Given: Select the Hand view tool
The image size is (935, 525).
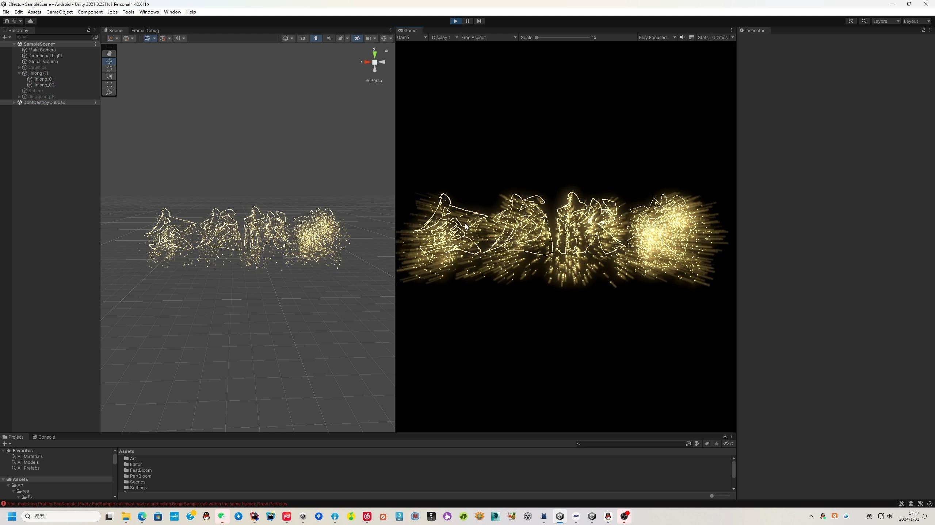Looking at the screenshot, I should (x=109, y=54).
